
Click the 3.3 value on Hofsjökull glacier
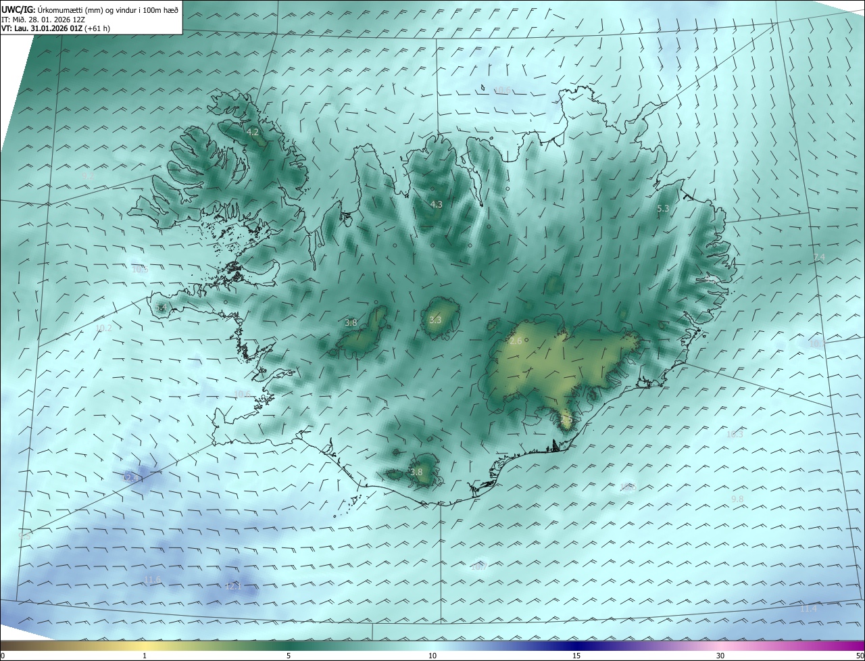[435, 320]
